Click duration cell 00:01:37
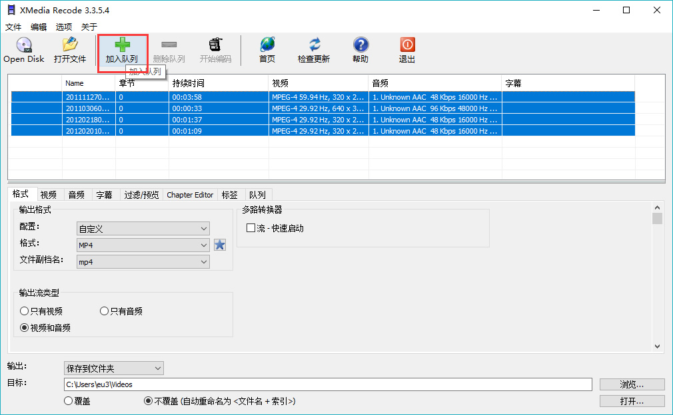Image resolution: width=673 pixels, height=415 pixels. pyautogui.click(x=219, y=120)
